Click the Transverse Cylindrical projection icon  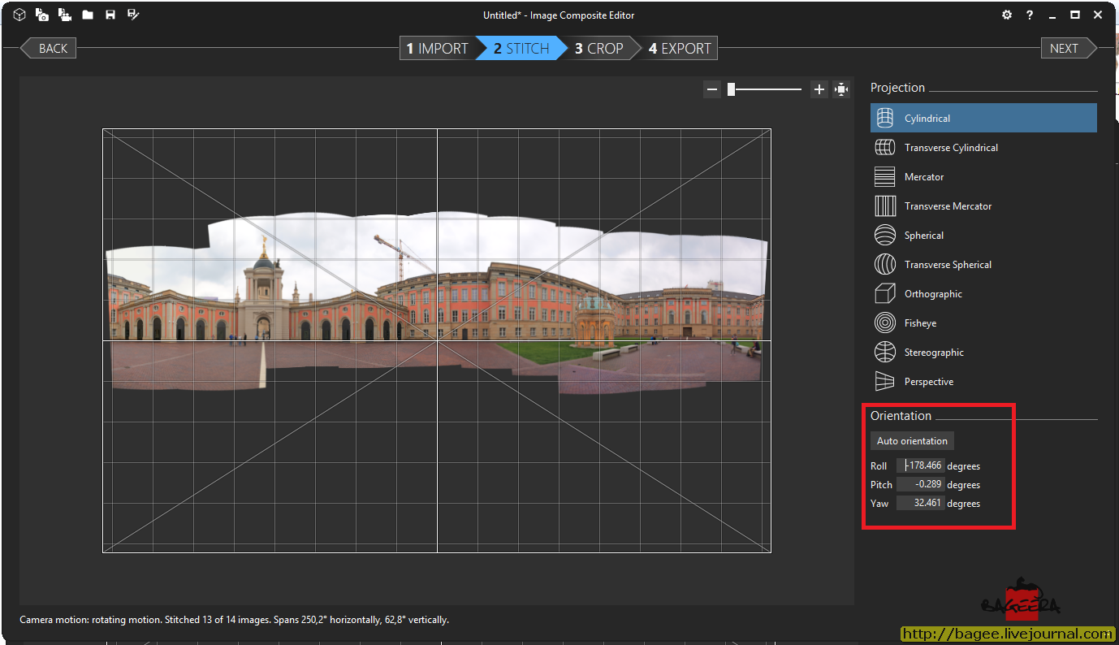(x=885, y=147)
